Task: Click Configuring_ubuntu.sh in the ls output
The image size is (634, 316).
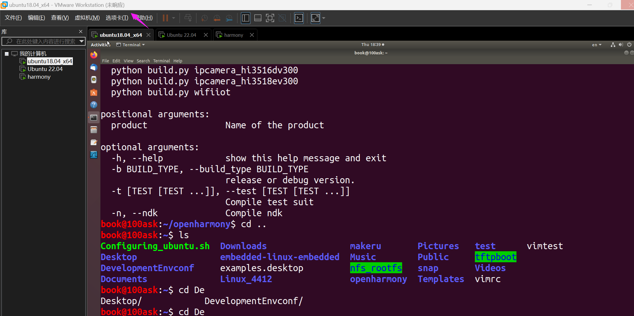Action: point(155,246)
